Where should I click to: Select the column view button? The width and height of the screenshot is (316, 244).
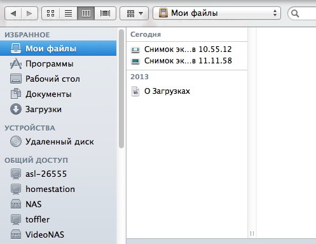coord(86,13)
